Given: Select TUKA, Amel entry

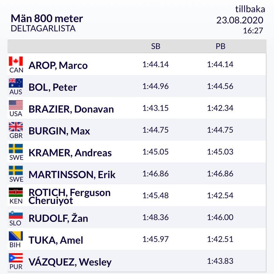Looking at the screenshot, I should pyautogui.click(x=56, y=240).
